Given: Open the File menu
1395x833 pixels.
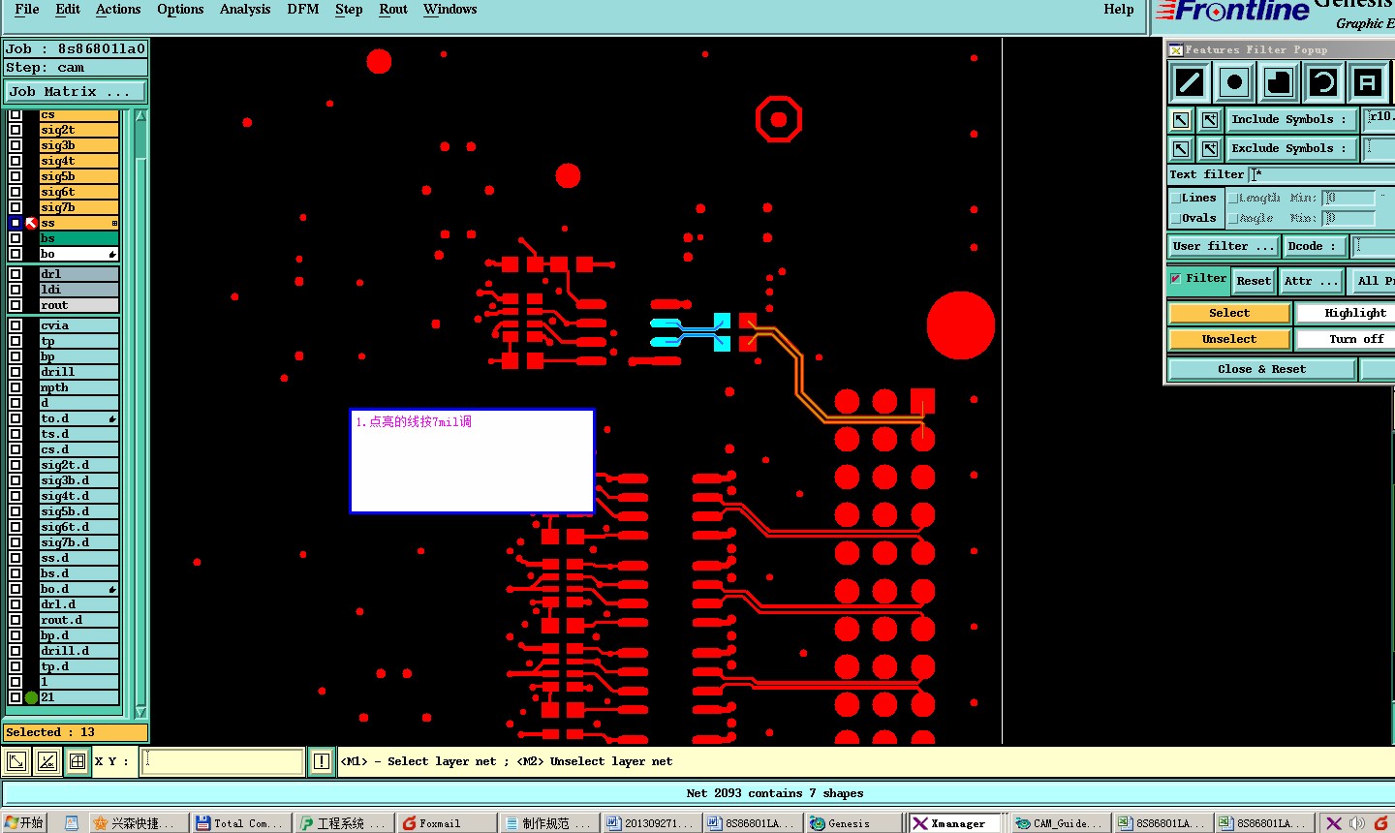Looking at the screenshot, I should (27, 10).
